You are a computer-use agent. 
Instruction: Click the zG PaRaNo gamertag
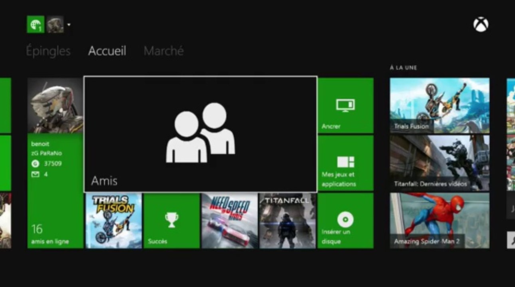coord(46,153)
